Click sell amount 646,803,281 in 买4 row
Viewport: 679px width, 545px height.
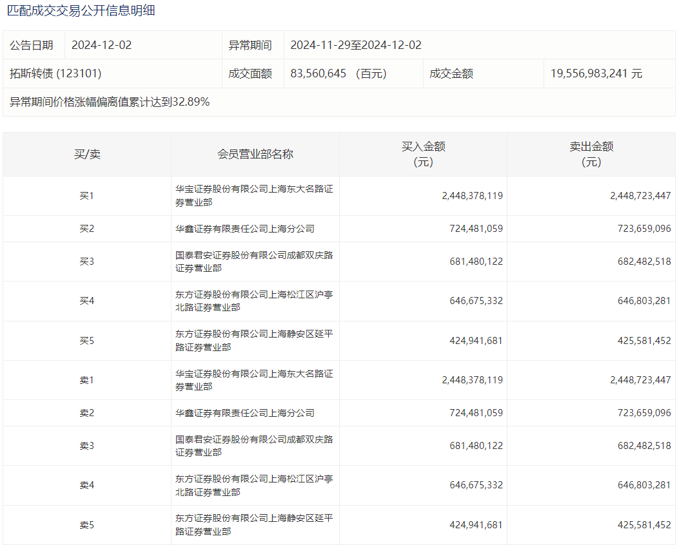click(x=644, y=301)
